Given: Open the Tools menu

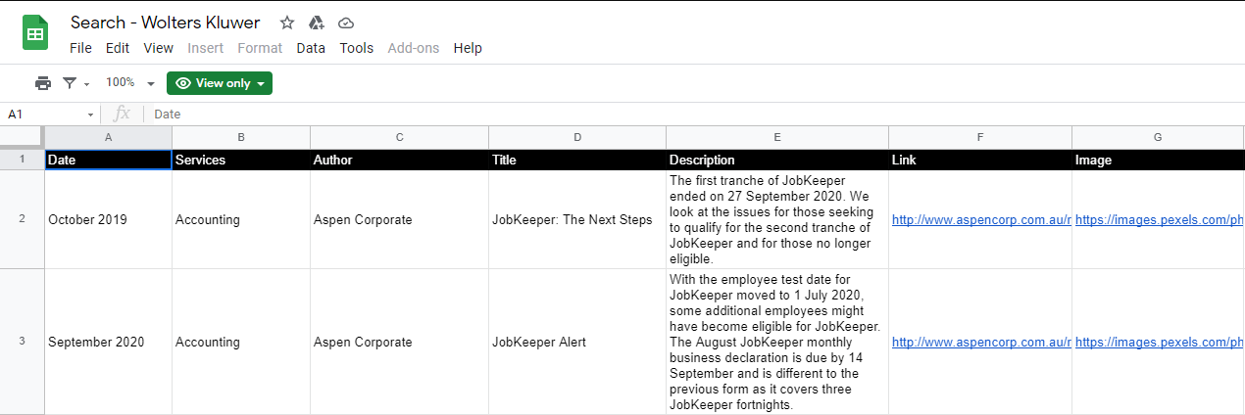Looking at the screenshot, I should pos(357,48).
